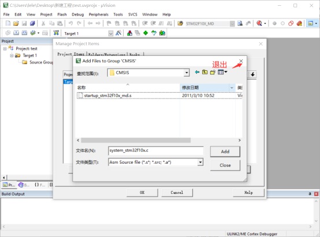Click the Rebuild all target files icon
This screenshot has width=320, height=237.
point(24,33)
